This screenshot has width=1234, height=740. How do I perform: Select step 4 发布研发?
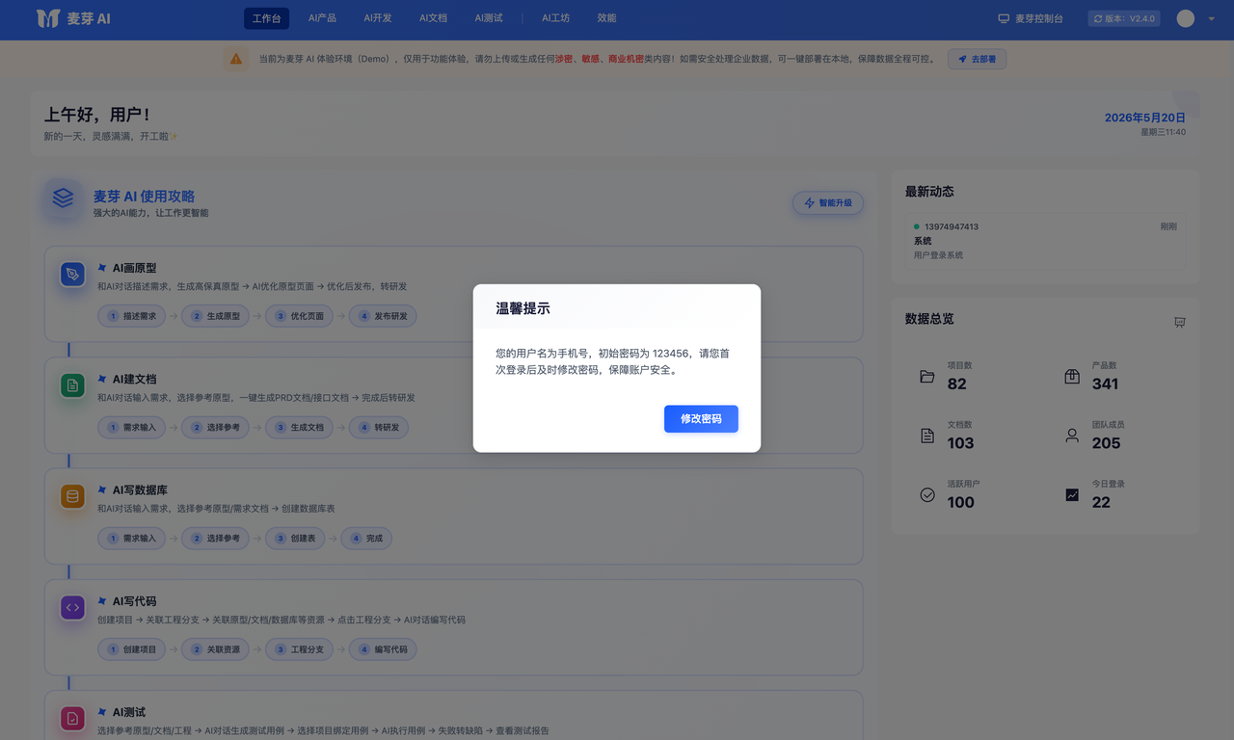point(383,316)
